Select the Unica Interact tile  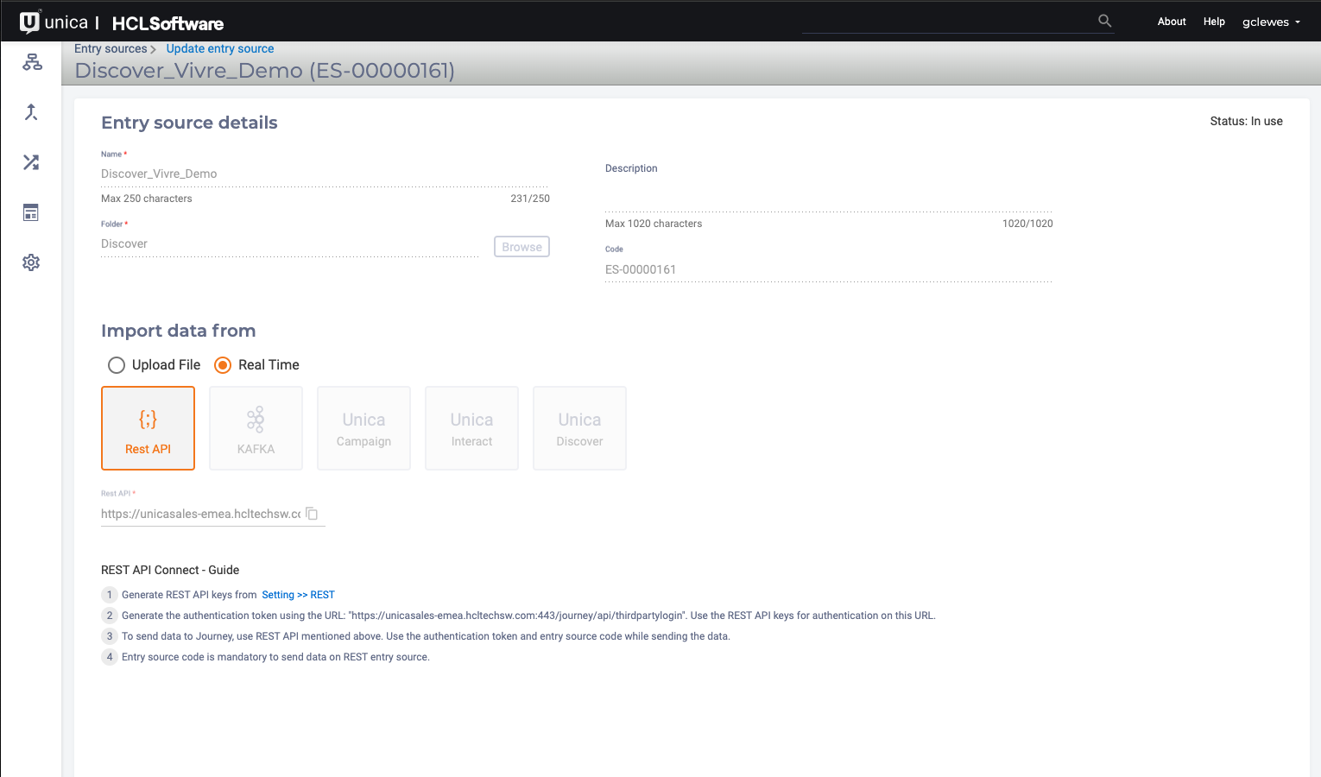(x=471, y=428)
